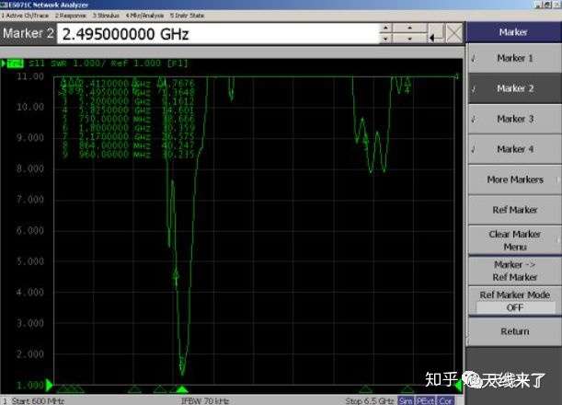Viewport: 562px width, 405px height.
Task: Click the large down step arrow in the entry bar
Action: pos(409,38)
